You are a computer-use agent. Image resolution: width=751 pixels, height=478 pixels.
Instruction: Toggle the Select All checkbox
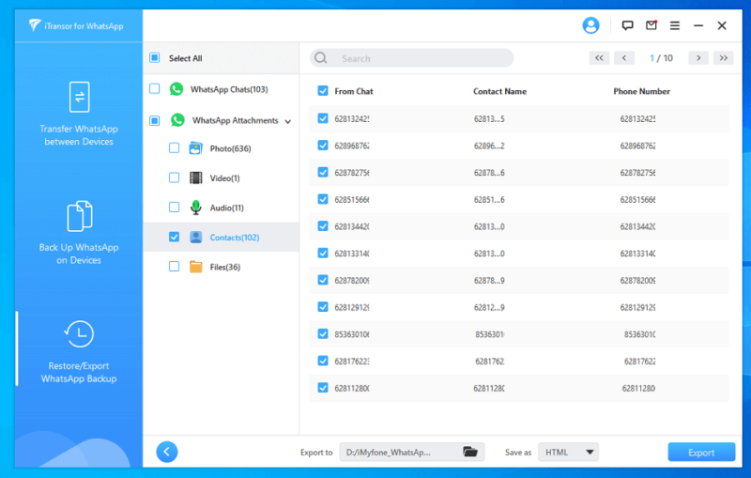coord(154,58)
